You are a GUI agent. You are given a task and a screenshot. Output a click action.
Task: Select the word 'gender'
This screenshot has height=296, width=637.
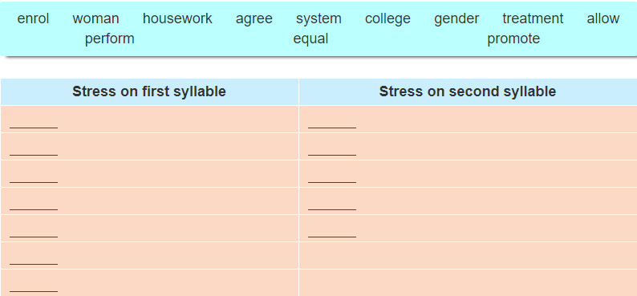[x=456, y=19]
